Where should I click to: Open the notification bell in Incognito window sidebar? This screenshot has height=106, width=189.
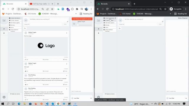tap(98, 33)
